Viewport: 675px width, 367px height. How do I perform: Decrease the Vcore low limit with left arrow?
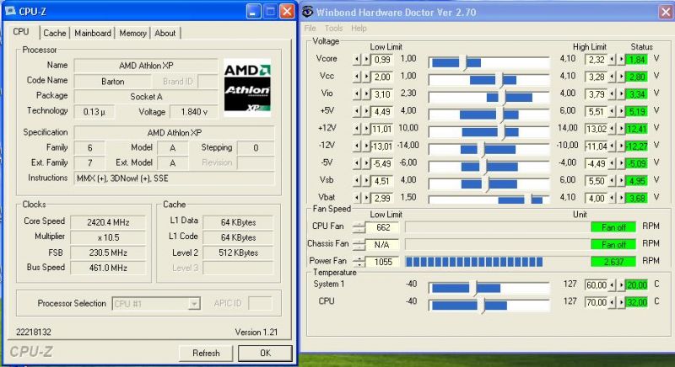click(356, 60)
